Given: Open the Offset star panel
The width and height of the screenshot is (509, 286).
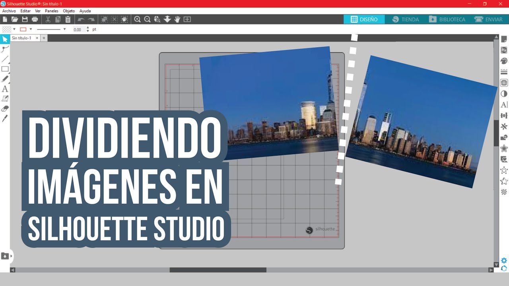Looking at the screenshot, I should click(504, 148).
